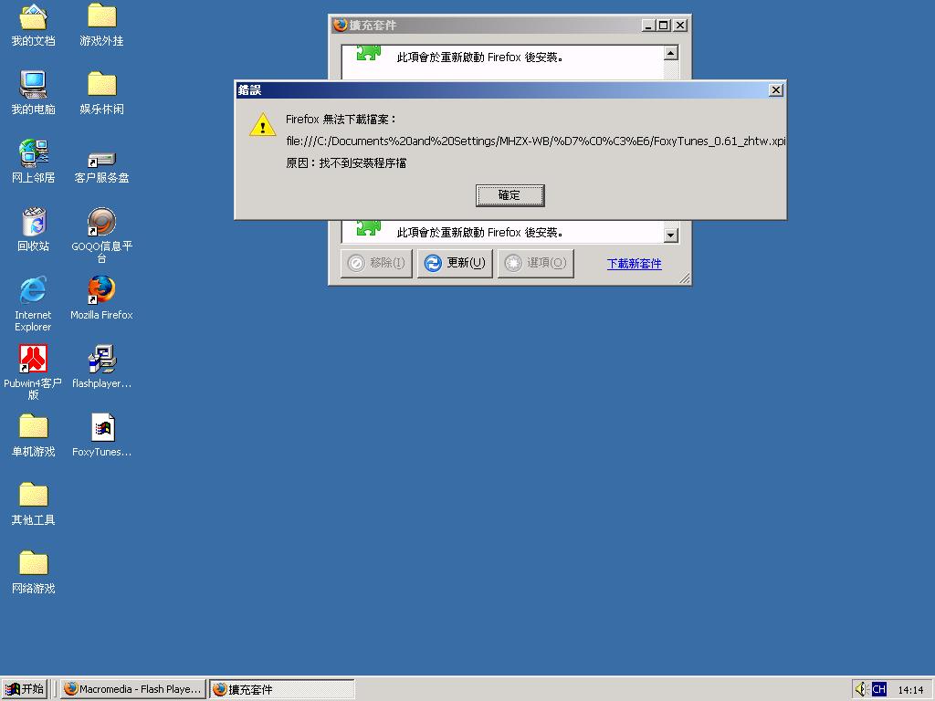The width and height of the screenshot is (935, 701).
Task: Click the speaker volume icon in the system tray
Action: pos(860,689)
